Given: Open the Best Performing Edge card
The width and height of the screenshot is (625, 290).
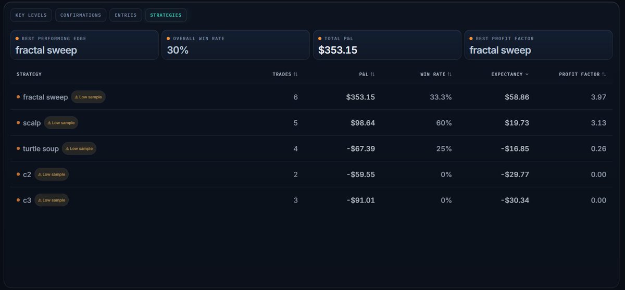Looking at the screenshot, I should tap(84, 45).
